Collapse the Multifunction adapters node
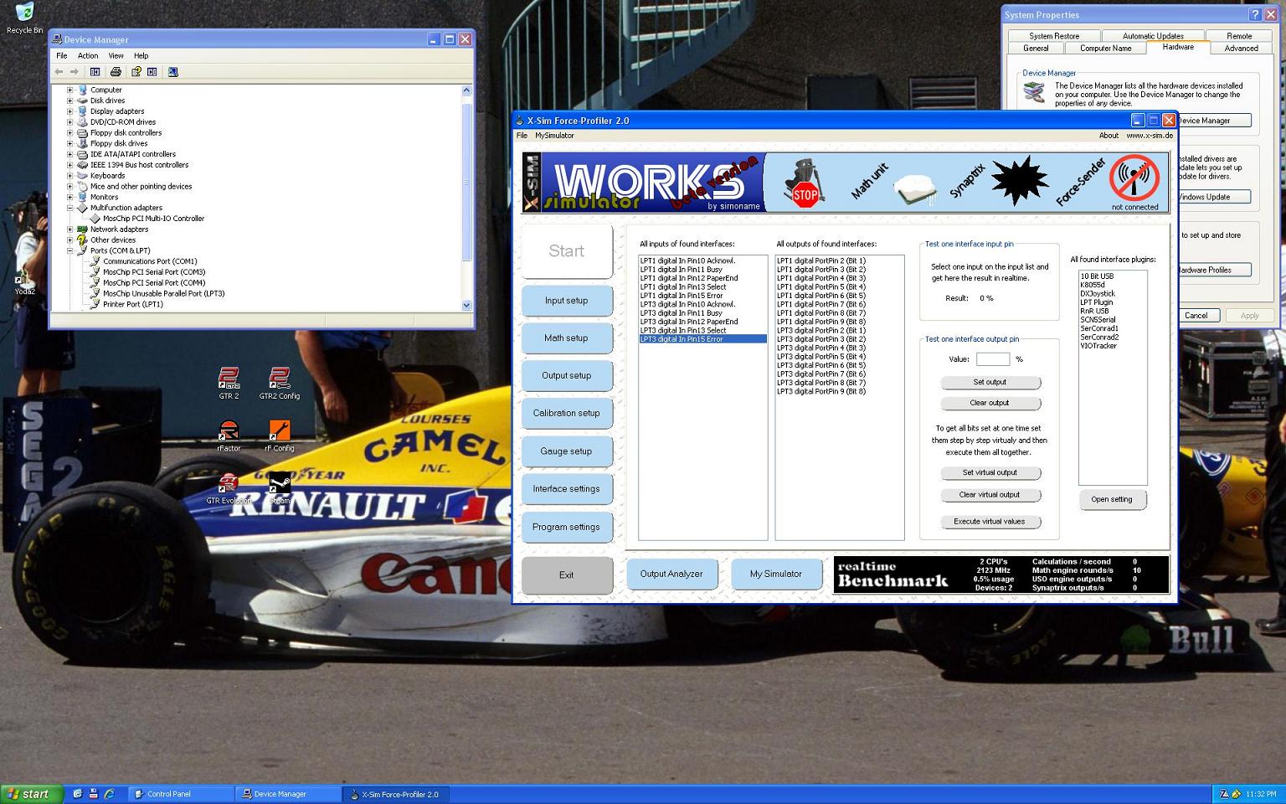This screenshot has width=1286, height=804. click(x=70, y=208)
